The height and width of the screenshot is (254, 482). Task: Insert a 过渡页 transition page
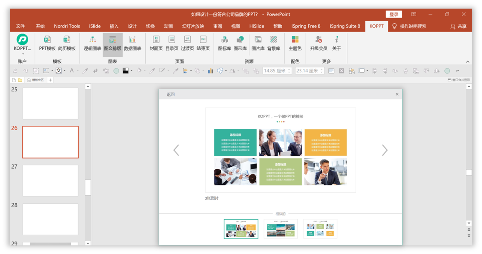click(x=187, y=43)
